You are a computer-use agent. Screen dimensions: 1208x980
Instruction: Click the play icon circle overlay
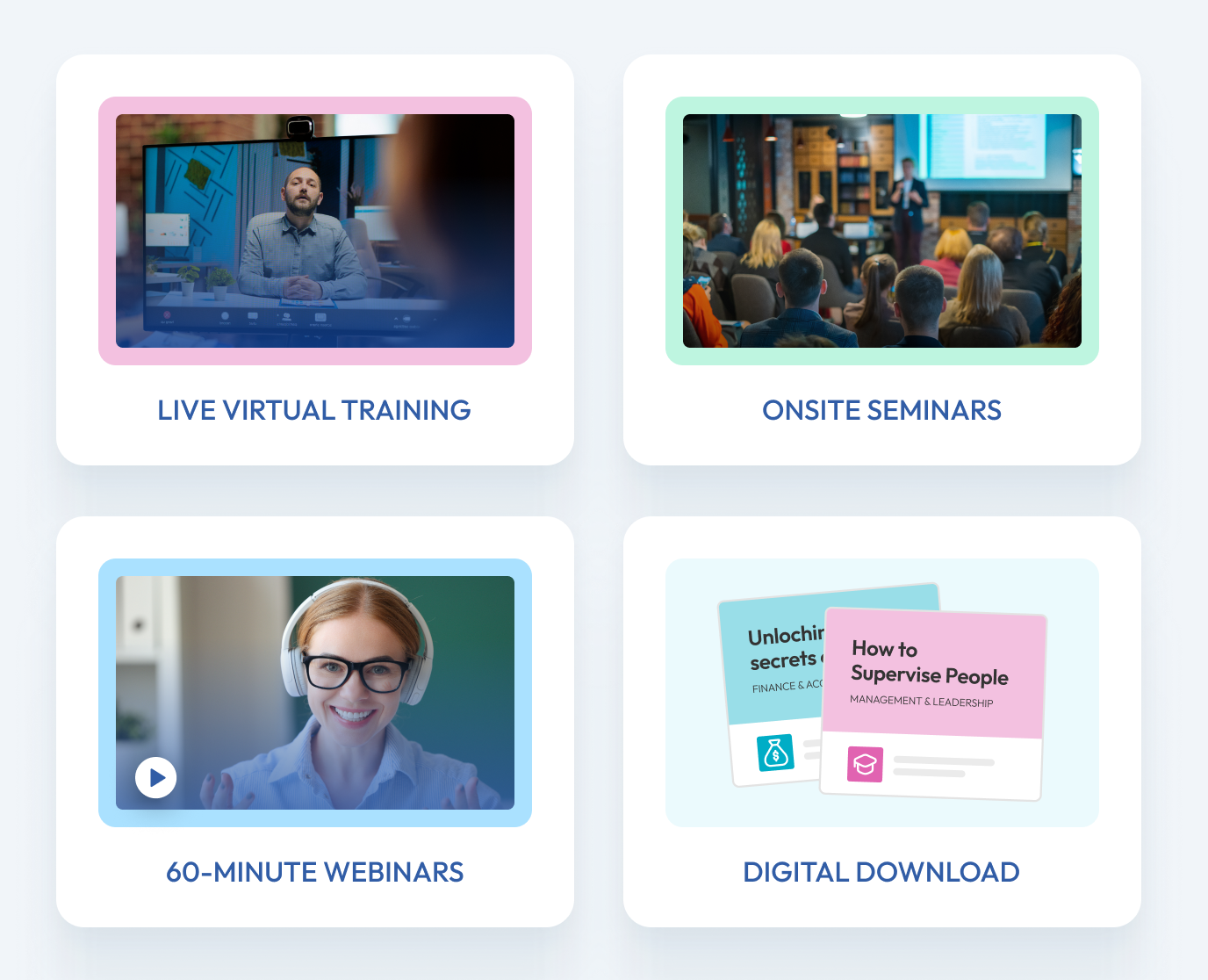pos(155,777)
